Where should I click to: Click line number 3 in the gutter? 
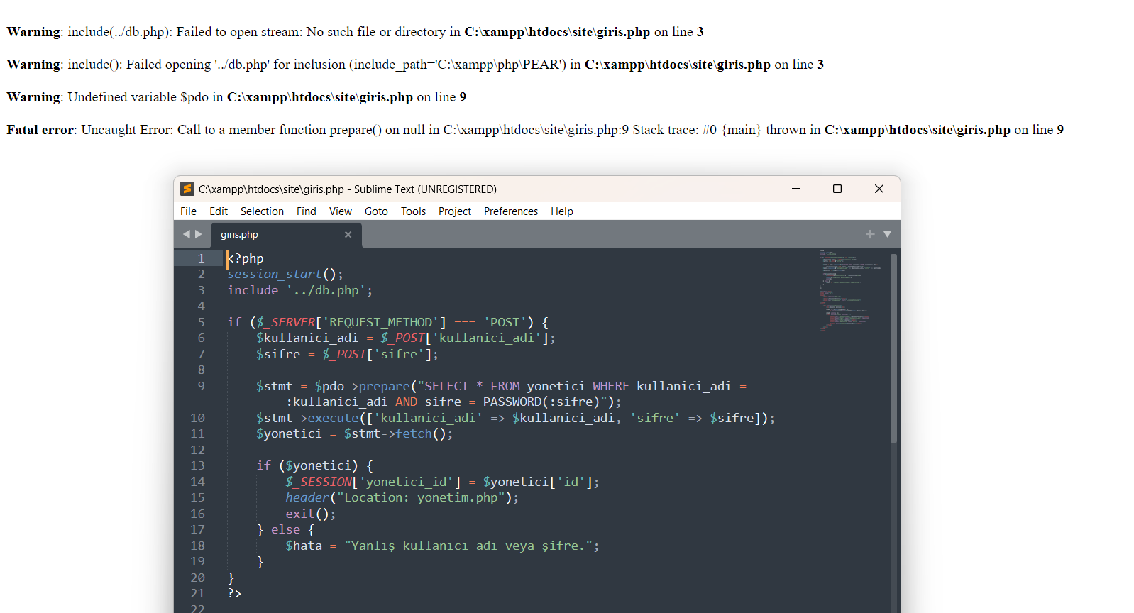[x=202, y=290]
